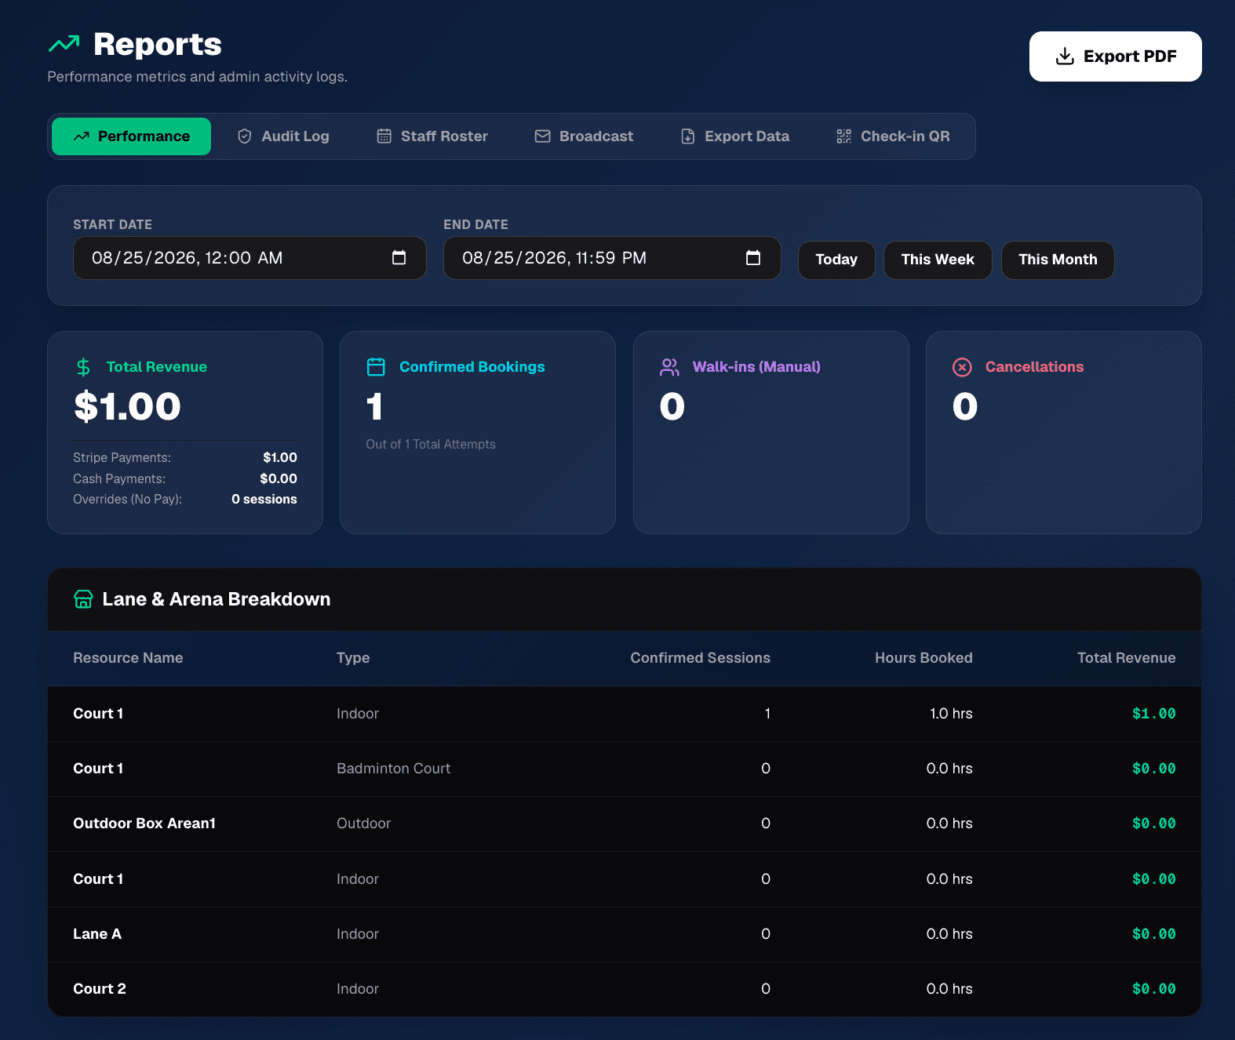Click the store icon by Lane & Arena Breakdown
The width and height of the screenshot is (1235, 1040).
tap(83, 599)
